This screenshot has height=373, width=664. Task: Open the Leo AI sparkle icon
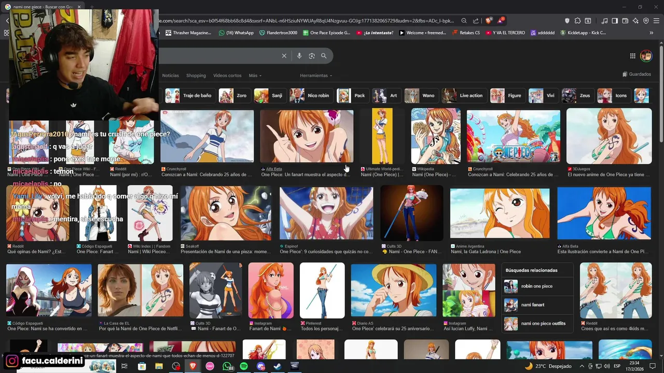635,21
